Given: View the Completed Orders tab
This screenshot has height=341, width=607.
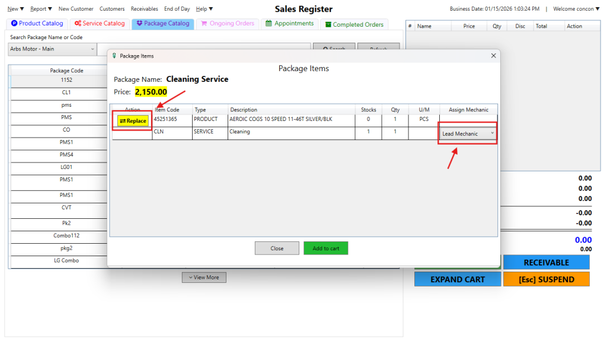Looking at the screenshot, I should coord(354,24).
